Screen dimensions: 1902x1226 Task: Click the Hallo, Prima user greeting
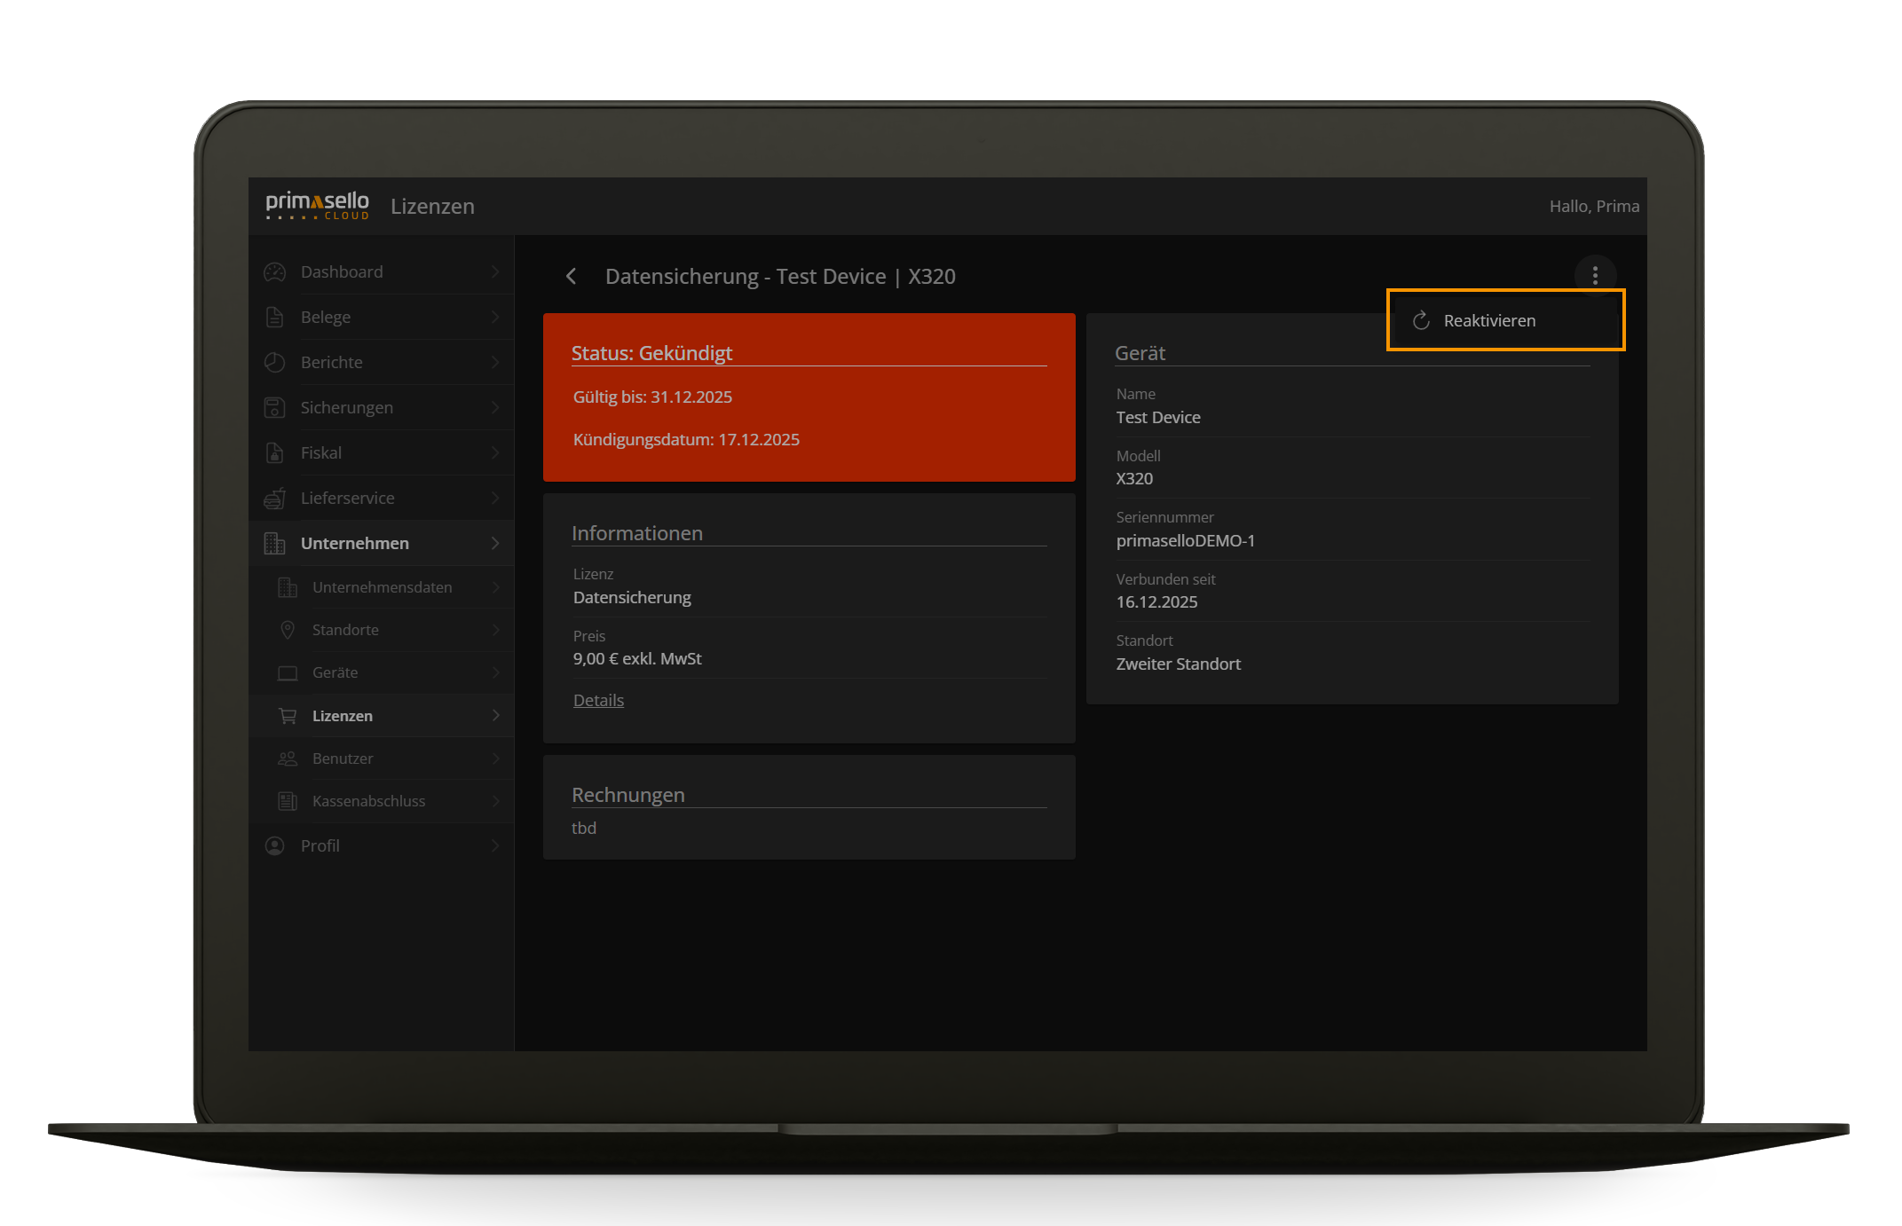[x=1594, y=207]
